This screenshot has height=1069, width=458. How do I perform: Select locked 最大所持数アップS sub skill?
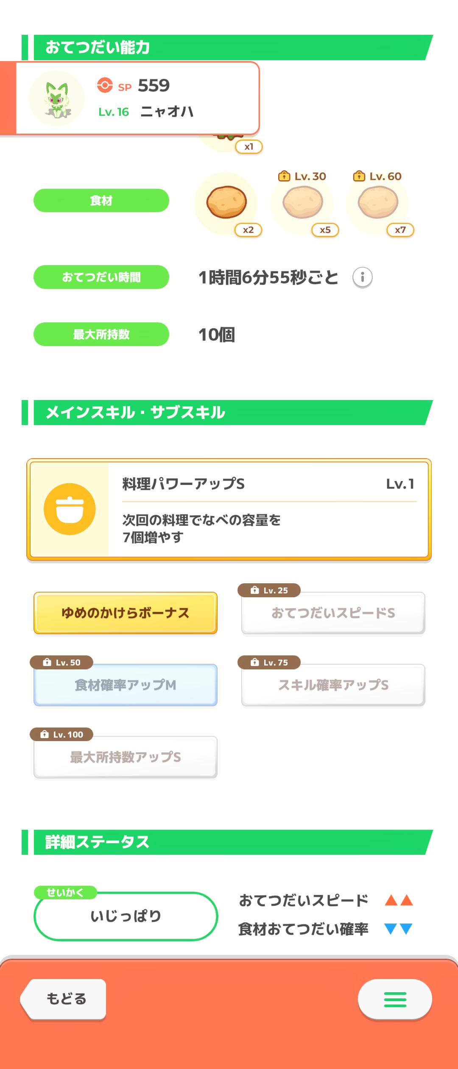pyautogui.click(x=126, y=757)
